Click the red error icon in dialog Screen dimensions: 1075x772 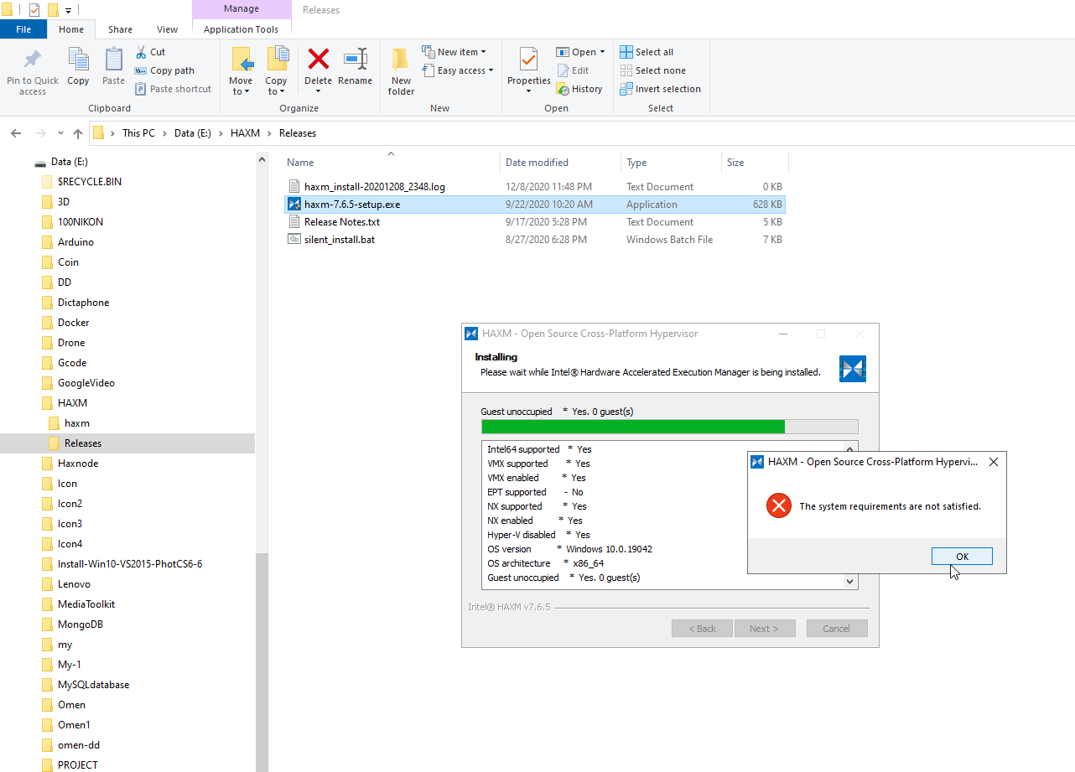click(x=779, y=505)
